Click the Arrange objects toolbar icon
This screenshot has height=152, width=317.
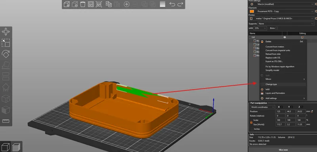[91, 4]
